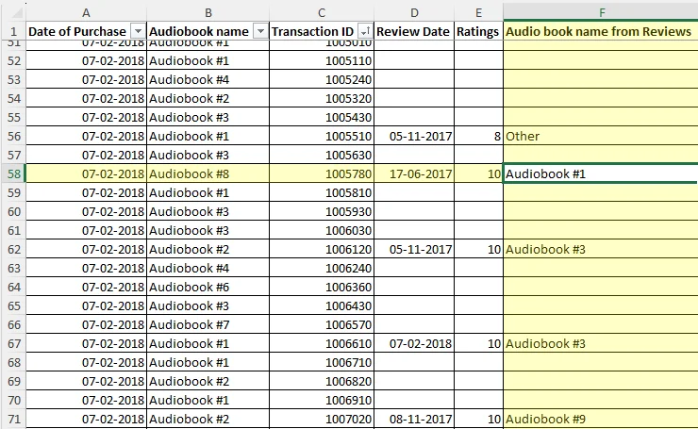Select column B header
This screenshot has width=698, height=429.
point(208,13)
